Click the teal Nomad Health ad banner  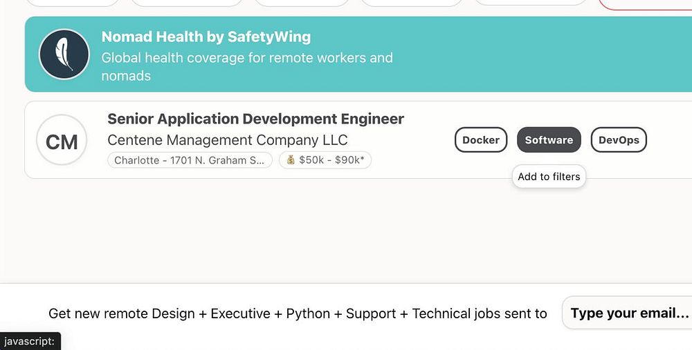[x=540, y=54]
